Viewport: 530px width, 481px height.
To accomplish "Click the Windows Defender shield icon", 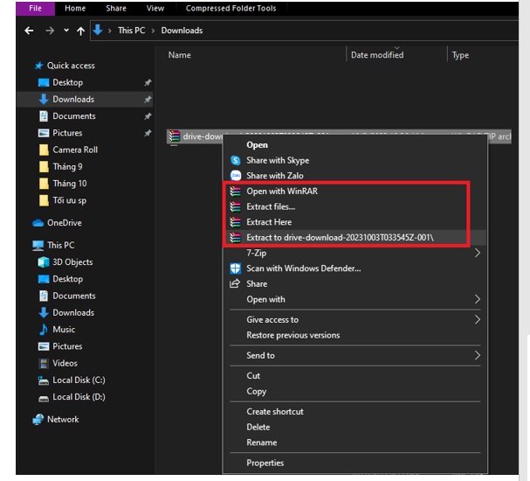I will 235,268.
